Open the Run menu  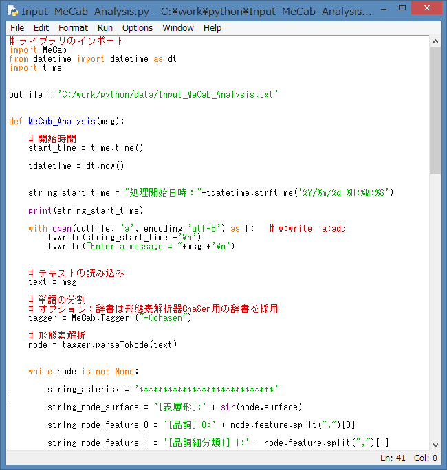105,28
